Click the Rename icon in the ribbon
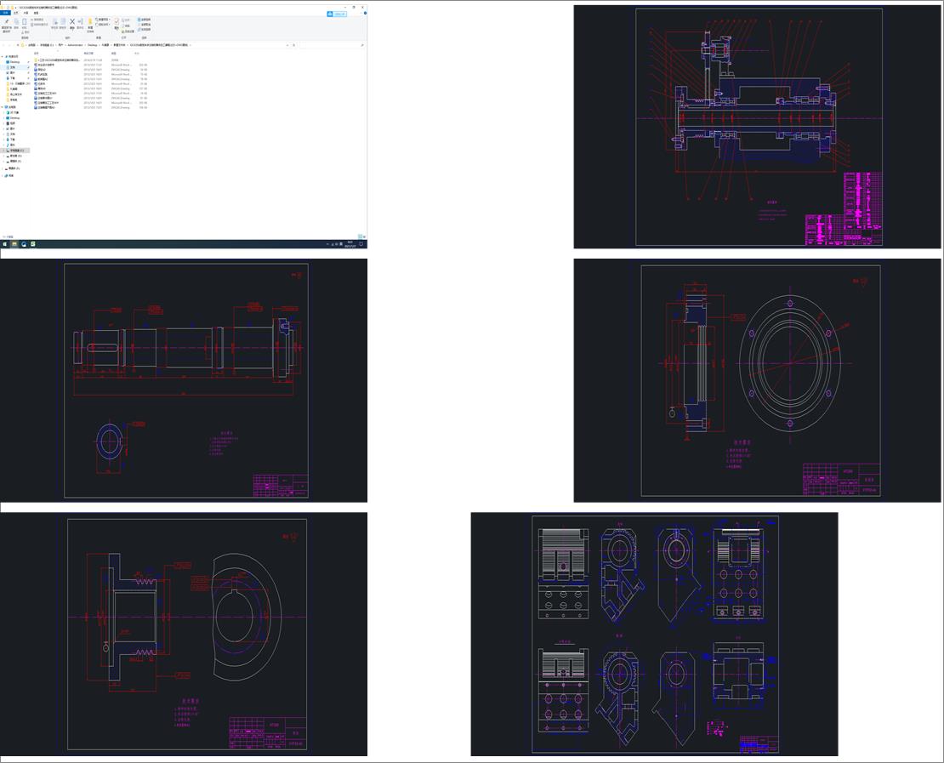Screen dimensions: 944x763 tap(80, 21)
